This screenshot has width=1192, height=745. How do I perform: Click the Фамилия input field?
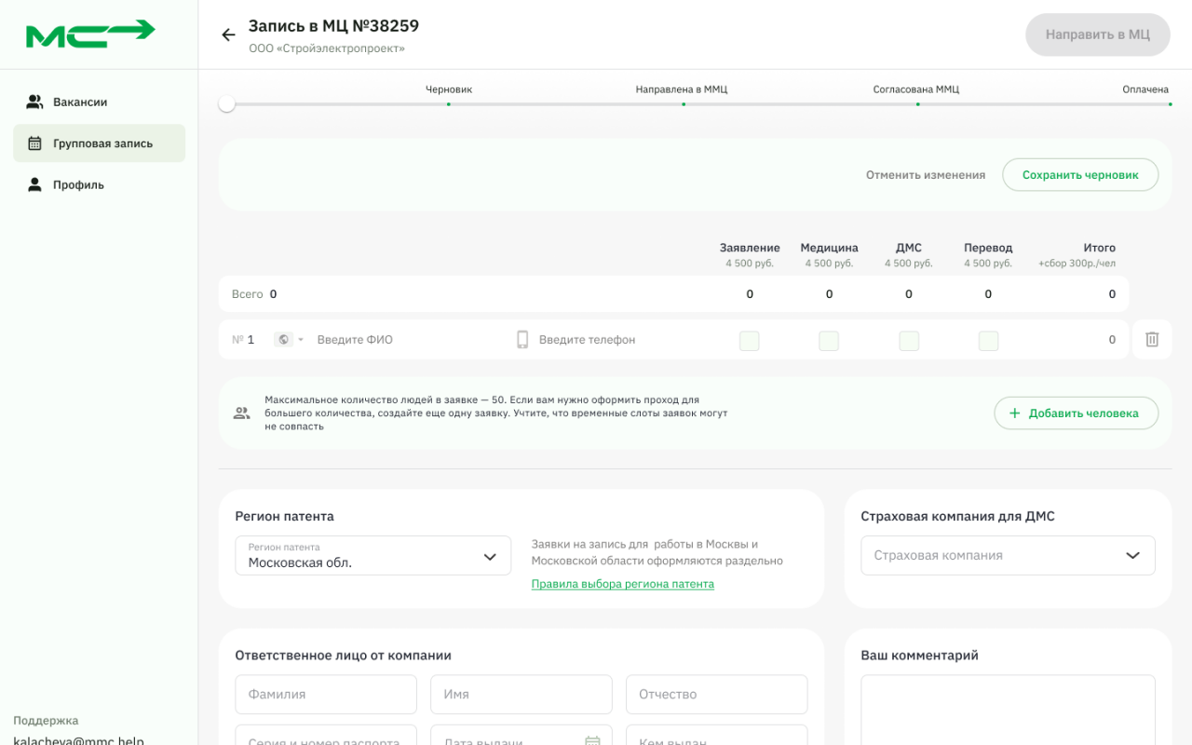point(326,695)
